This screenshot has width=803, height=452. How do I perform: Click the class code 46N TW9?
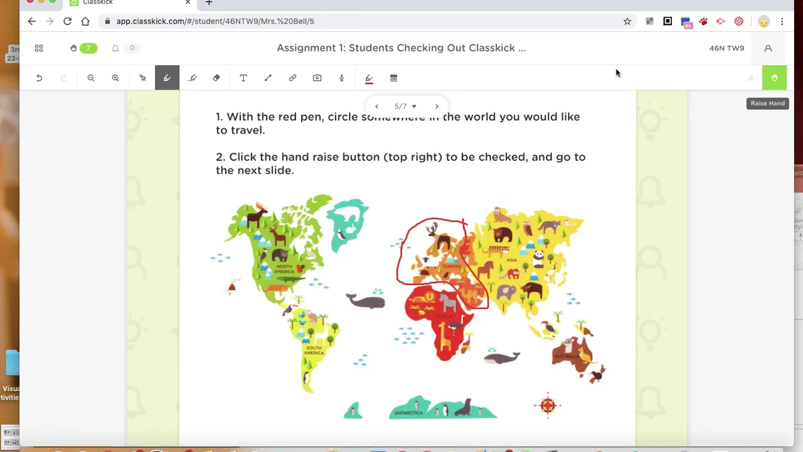(x=726, y=48)
